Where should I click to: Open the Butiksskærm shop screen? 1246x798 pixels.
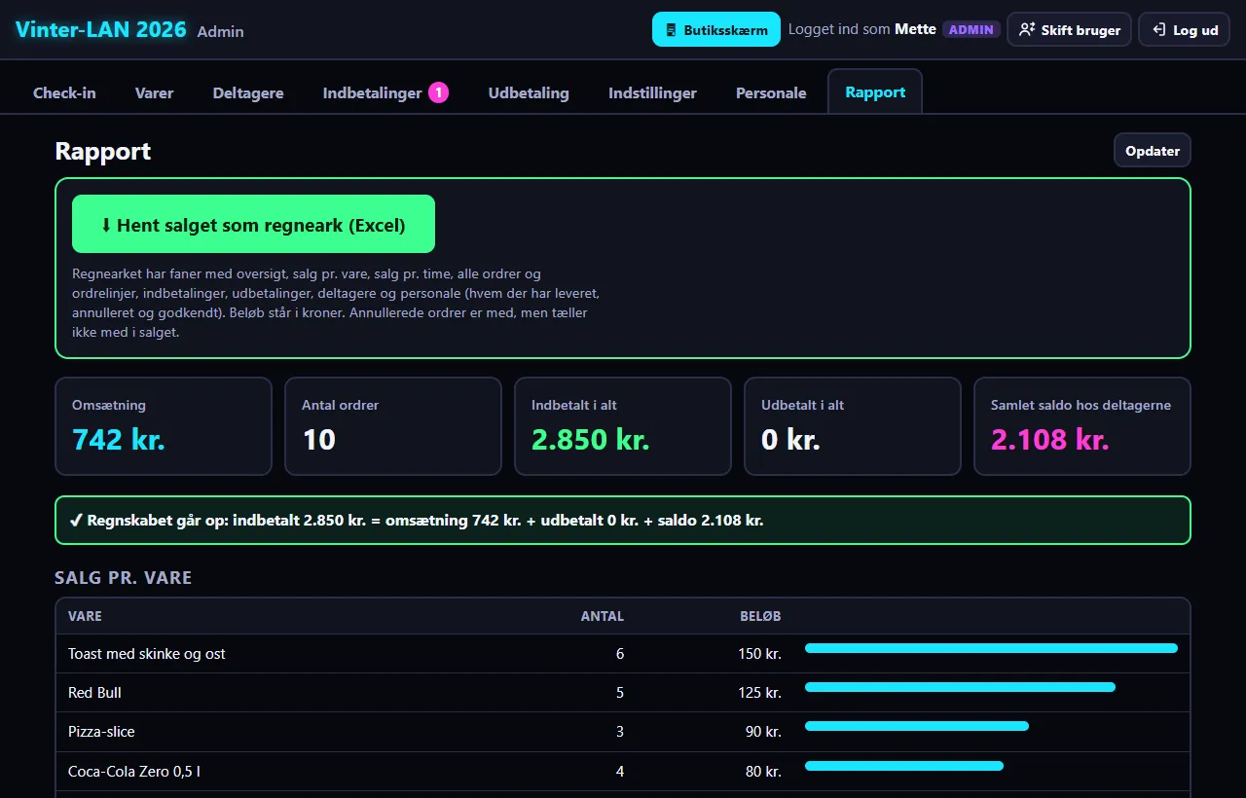pos(716,29)
